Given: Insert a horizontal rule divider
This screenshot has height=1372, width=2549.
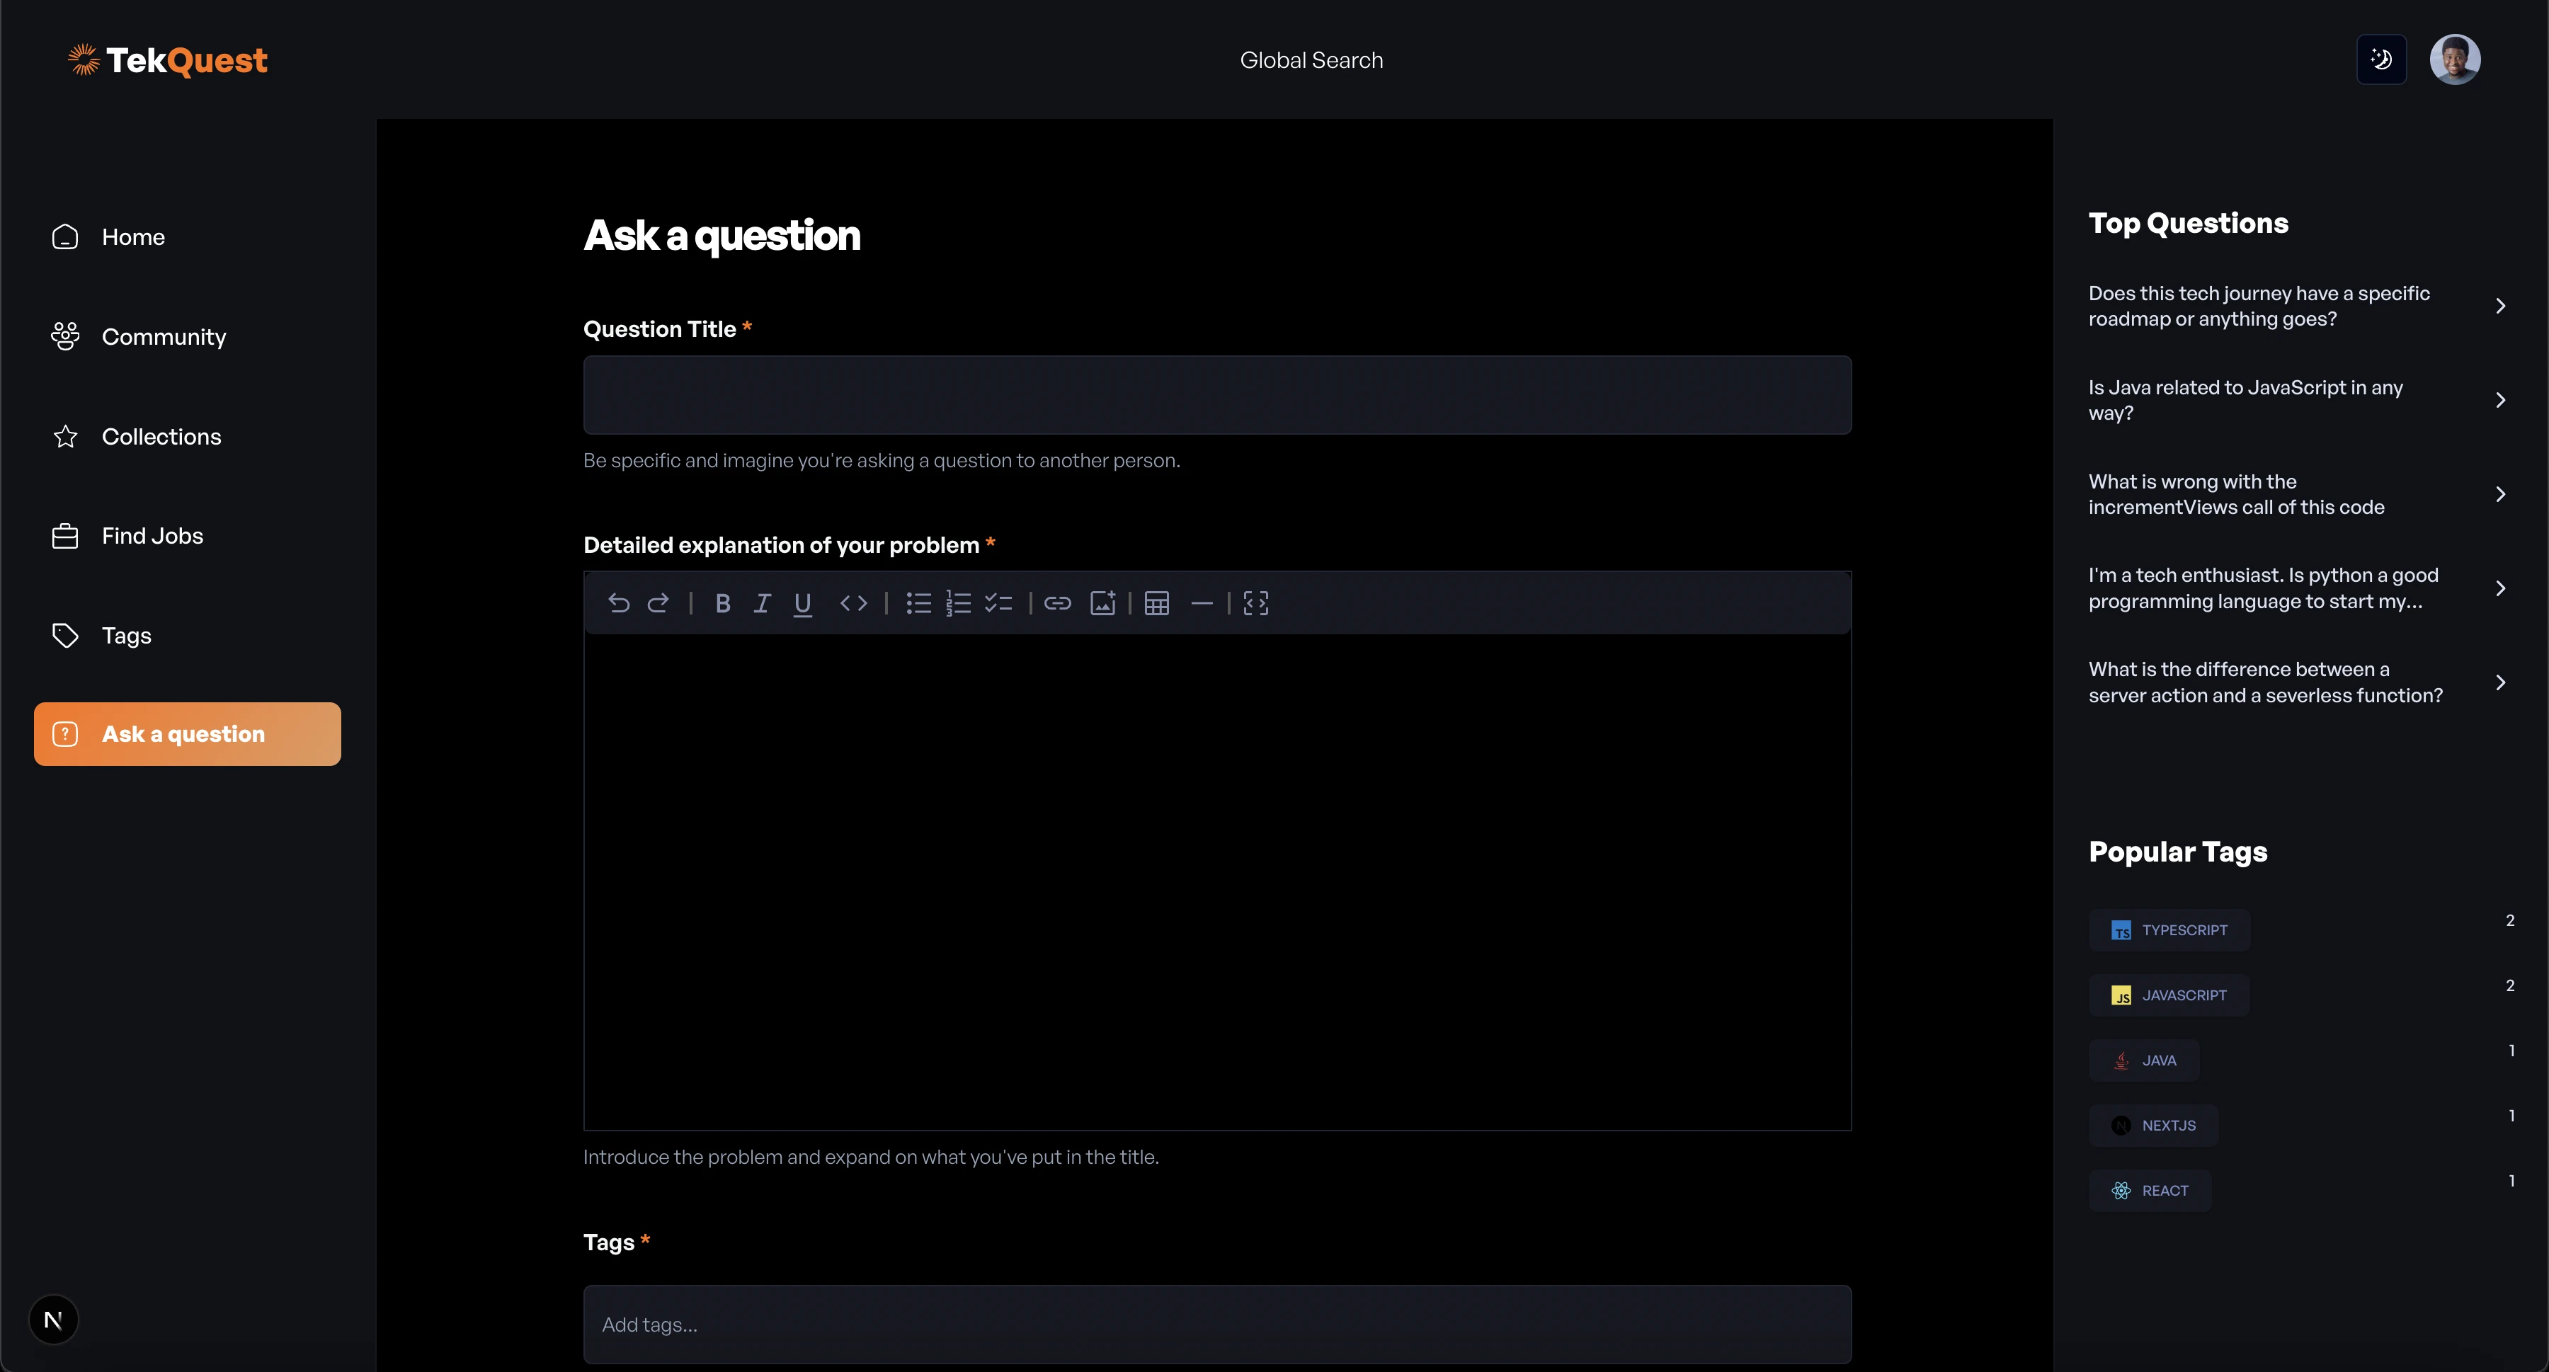Looking at the screenshot, I should click(1202, 603).
